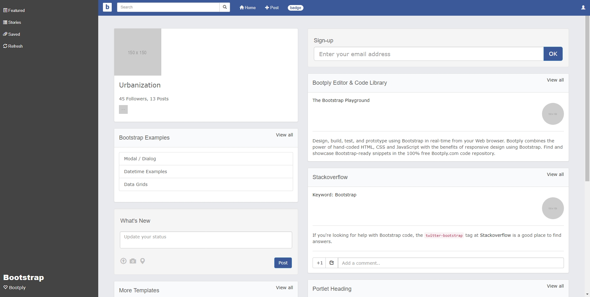The width and height of the screenshot is (590, 297).
Task: Go to Home in the navbar
Action: pyautogui.click(x=248, y=8)
